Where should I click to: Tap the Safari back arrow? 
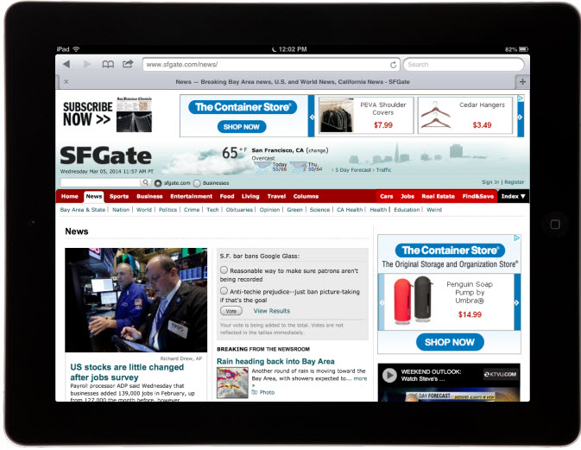pos(66,64)
